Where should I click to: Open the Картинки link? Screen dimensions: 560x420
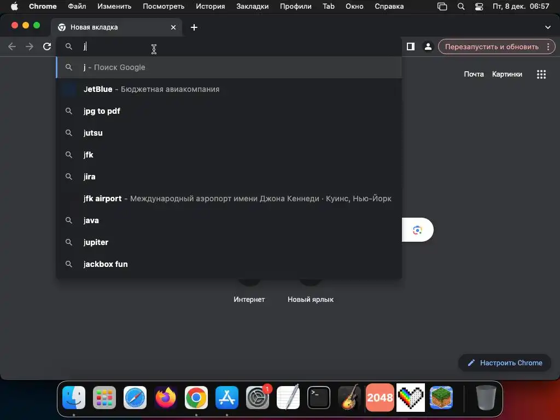pyautogui.click(x=507, y=74)
